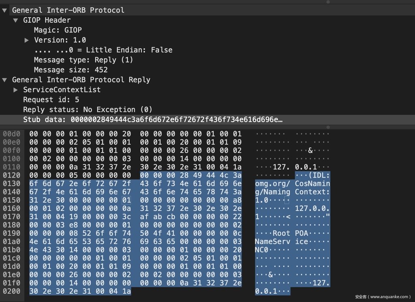Collapse the General Inter-ORB Protocol Reply node
The width and height of the screenshot is (415, 302).
tap(4, 80)
